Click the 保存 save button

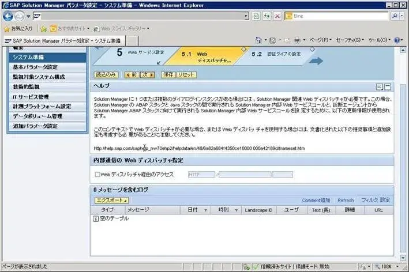[168, 75]
